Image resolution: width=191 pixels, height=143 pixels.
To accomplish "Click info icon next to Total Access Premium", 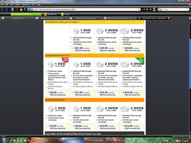I will [x=78, y=22].
